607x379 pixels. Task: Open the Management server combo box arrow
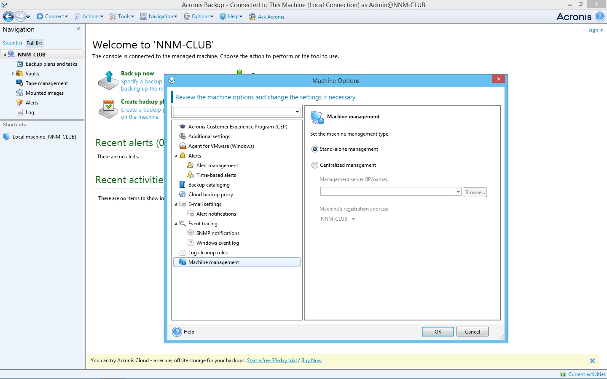[458, 192]
